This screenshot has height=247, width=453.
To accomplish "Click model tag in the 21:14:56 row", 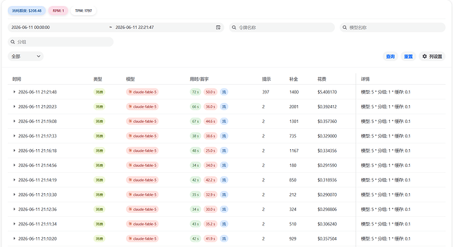I will tap(142, 165).
